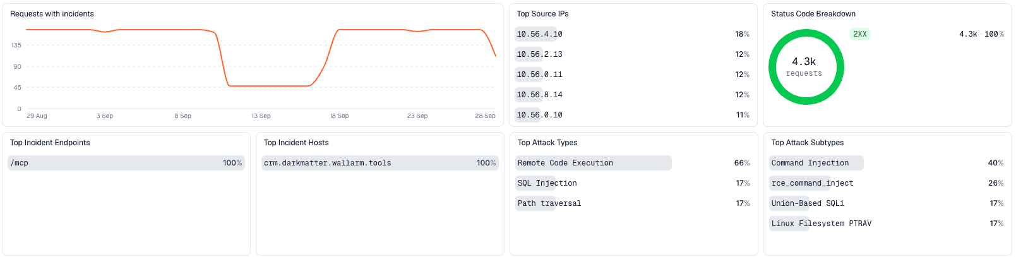This screenshot has height=257, width=1016.
Task: Click the 40% value for Command Injection
Action: point(996,163)
